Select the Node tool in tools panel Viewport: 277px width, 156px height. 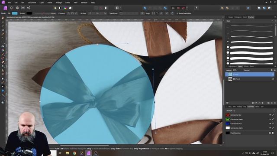click(3, 87)
